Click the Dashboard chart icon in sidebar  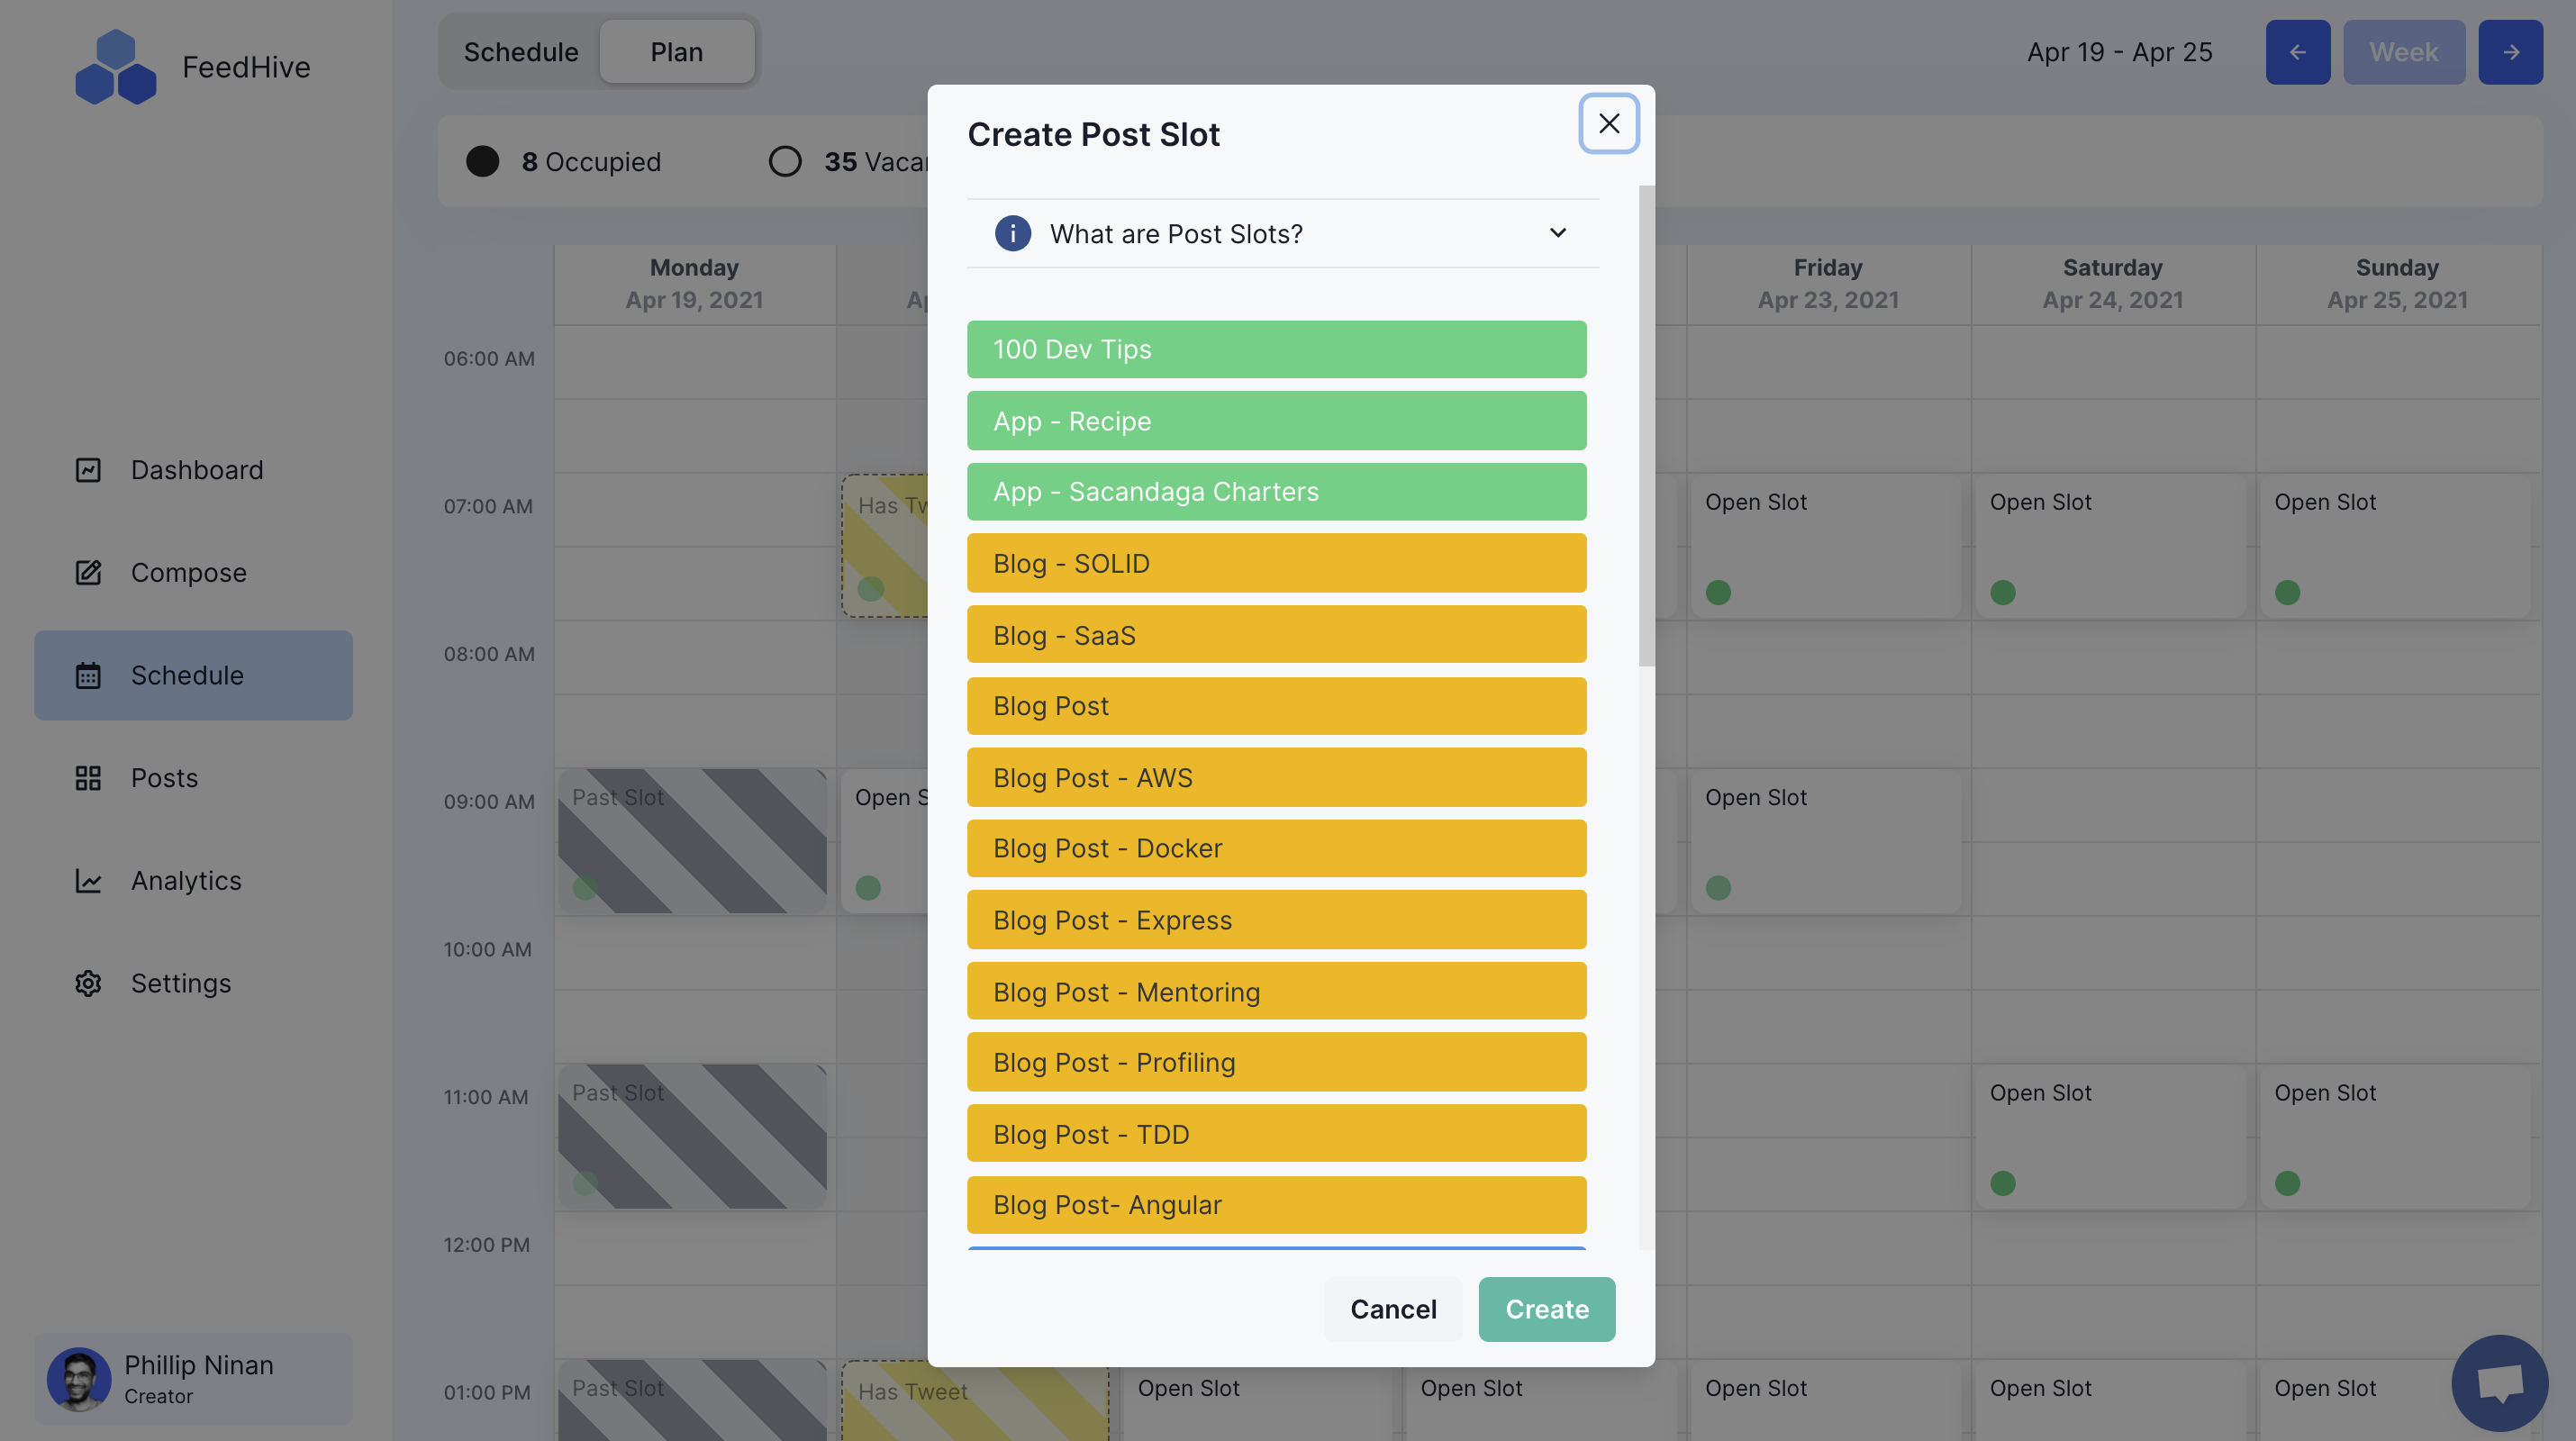[88, 470]
